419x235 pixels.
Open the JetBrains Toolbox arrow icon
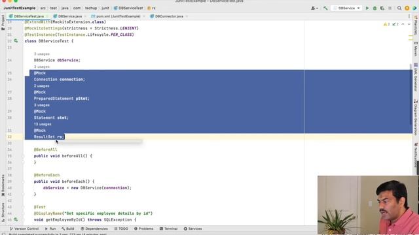(414, 8)
